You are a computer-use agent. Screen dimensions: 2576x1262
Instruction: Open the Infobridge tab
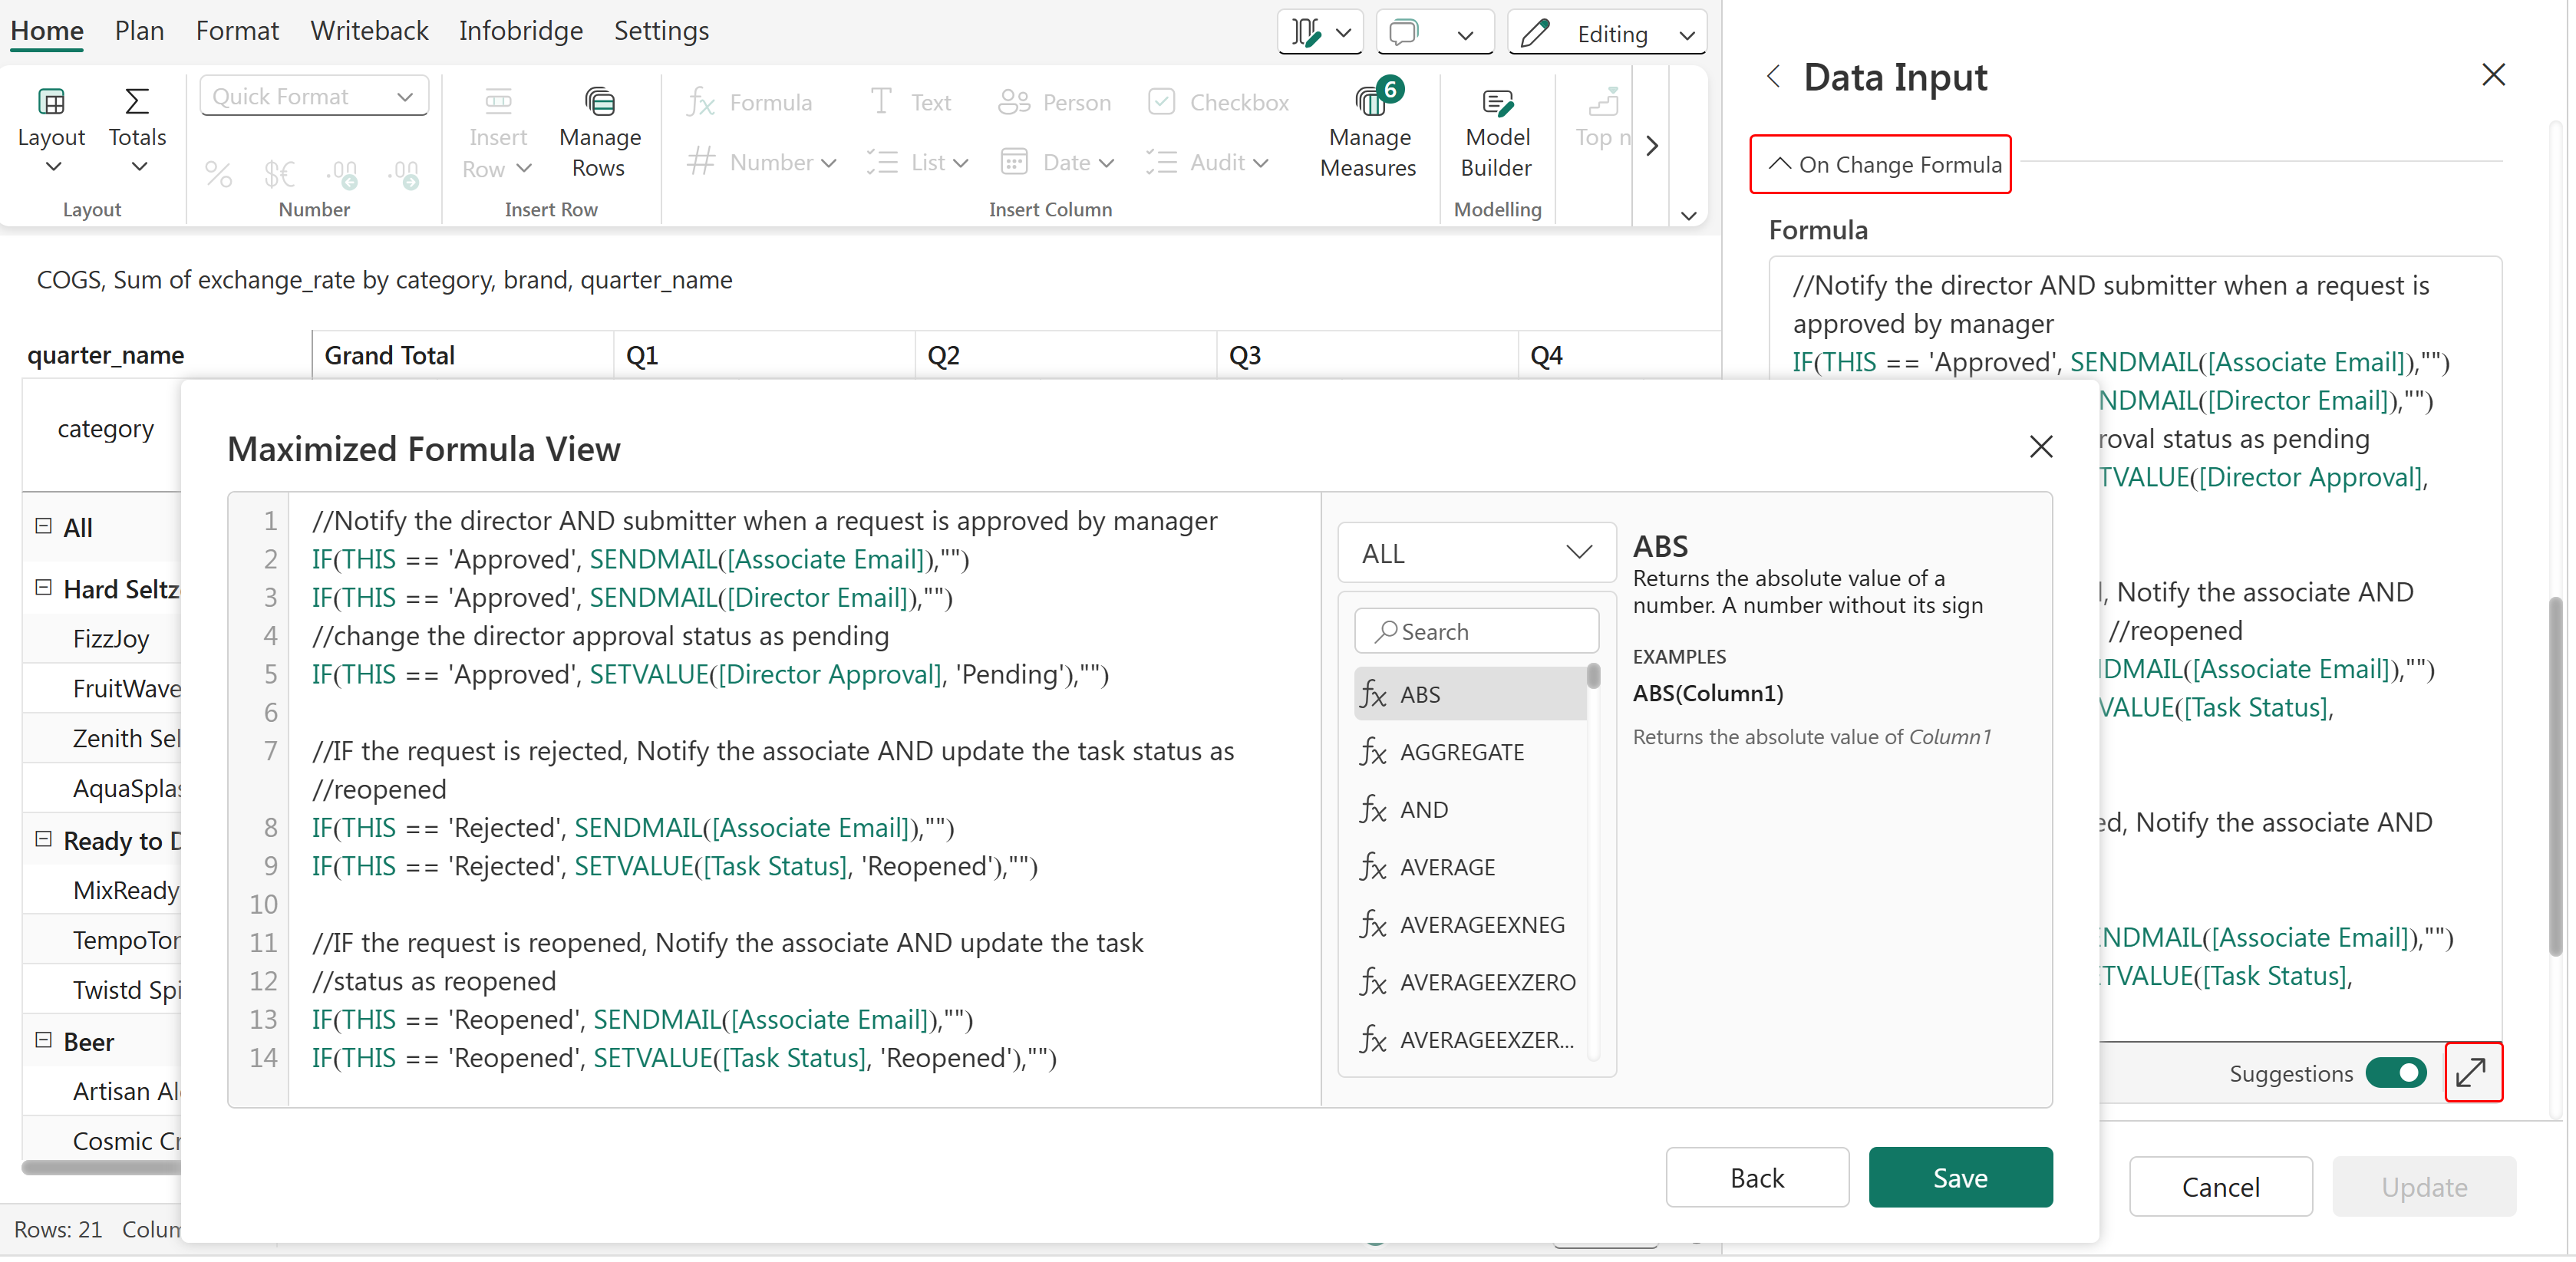[520, 31]
